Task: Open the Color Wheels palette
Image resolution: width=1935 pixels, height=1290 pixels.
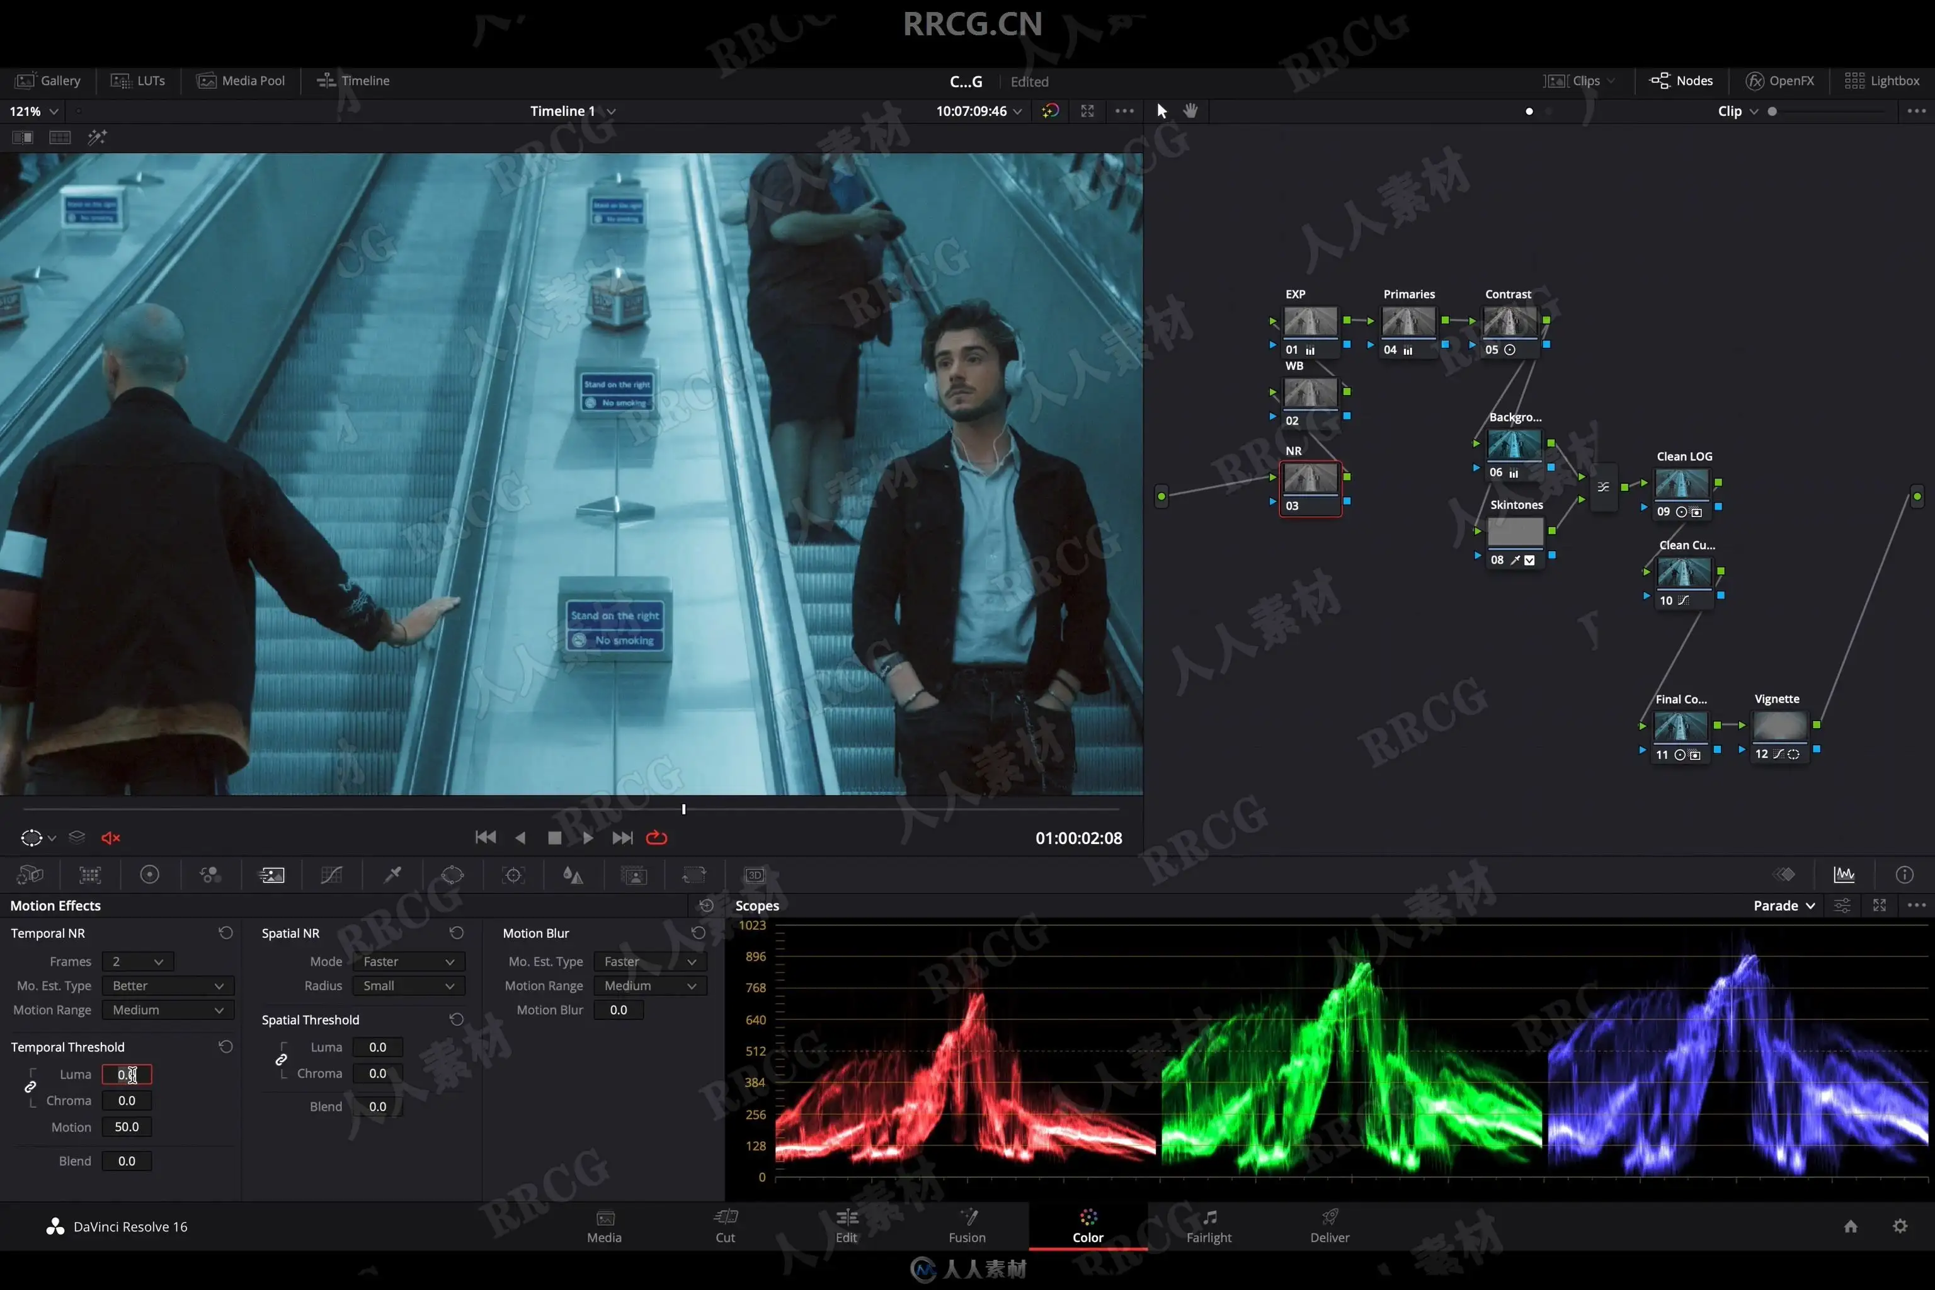Action: click(x=150, y=876)
